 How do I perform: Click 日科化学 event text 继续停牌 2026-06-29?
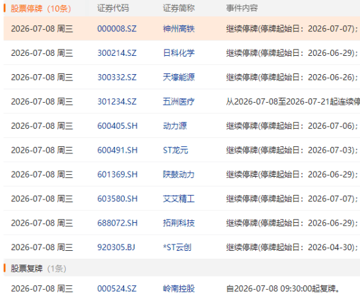(292, 53)
